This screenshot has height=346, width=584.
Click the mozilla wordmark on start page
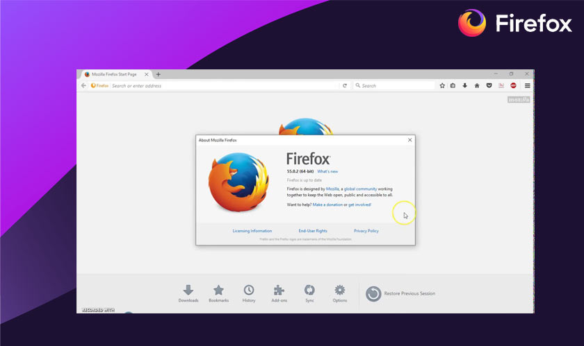point(519,100)
